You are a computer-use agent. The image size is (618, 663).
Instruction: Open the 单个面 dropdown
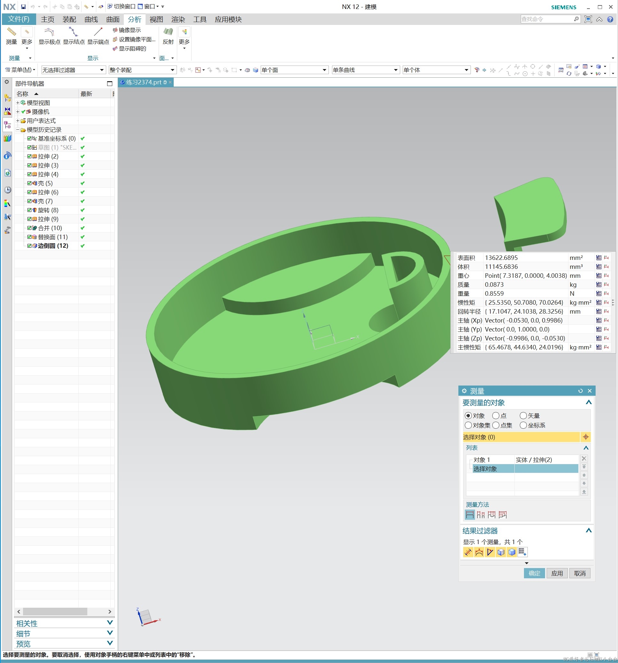tap(294, 70)
